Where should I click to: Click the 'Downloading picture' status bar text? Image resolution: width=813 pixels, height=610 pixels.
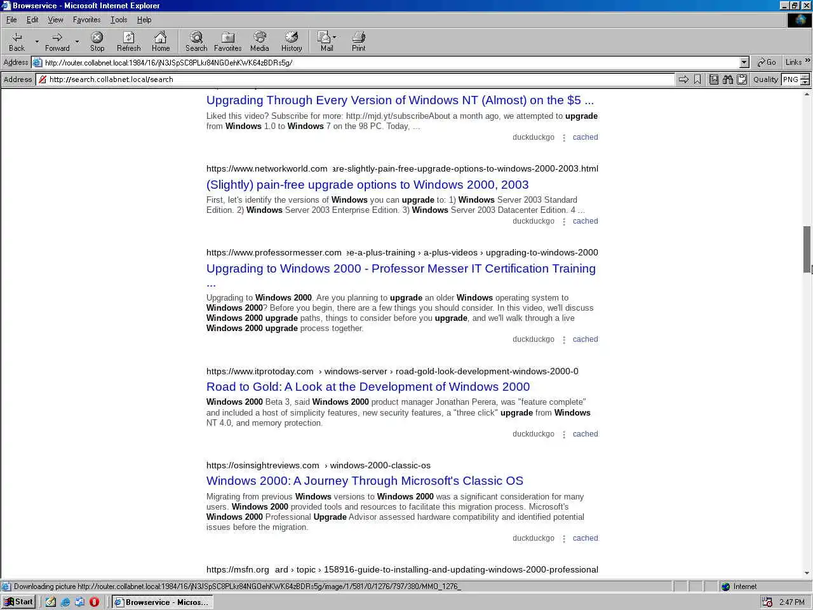[x=238, y=586]
